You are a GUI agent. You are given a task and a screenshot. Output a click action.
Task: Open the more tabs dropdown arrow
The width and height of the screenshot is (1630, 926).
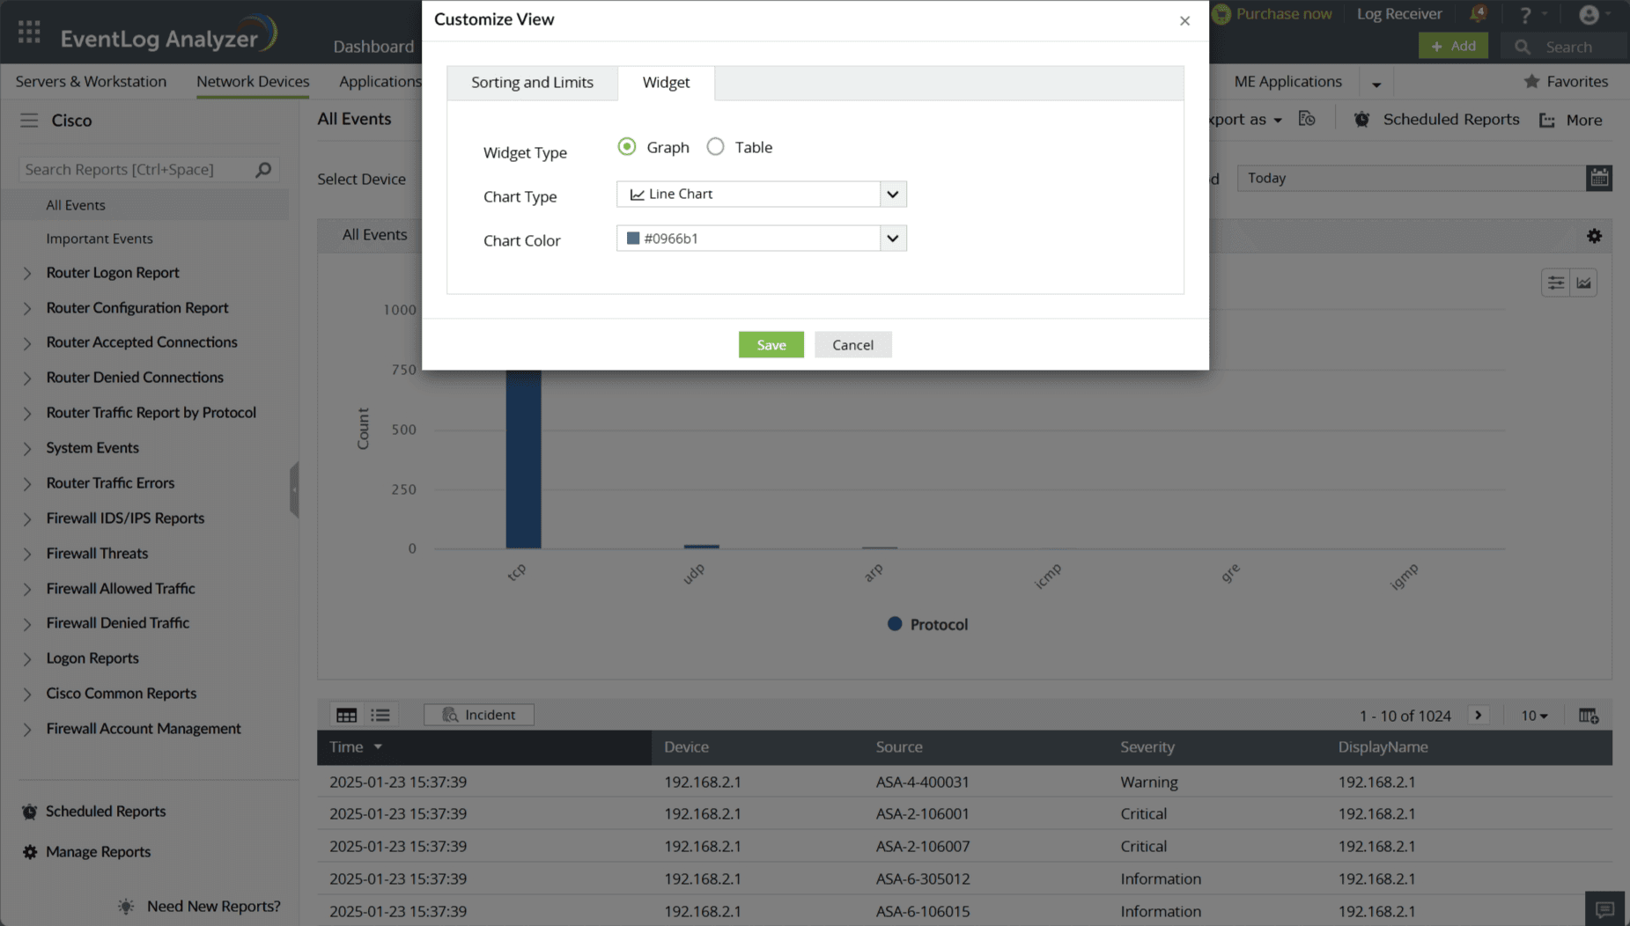coord(1376,85)
